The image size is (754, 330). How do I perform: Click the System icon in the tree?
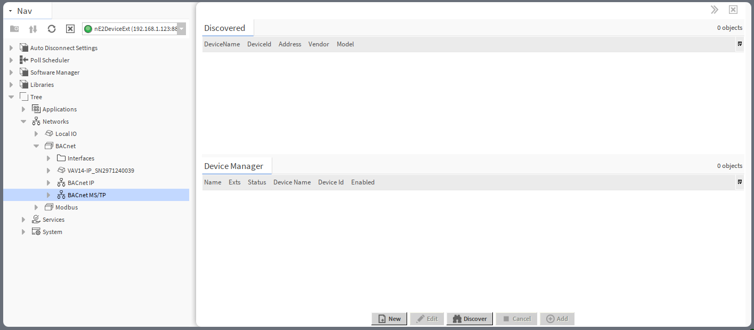coord(36,231)
